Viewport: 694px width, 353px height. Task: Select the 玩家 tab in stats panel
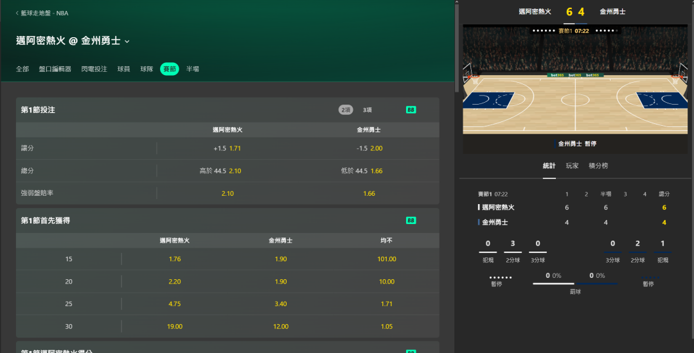pos(572,166)
